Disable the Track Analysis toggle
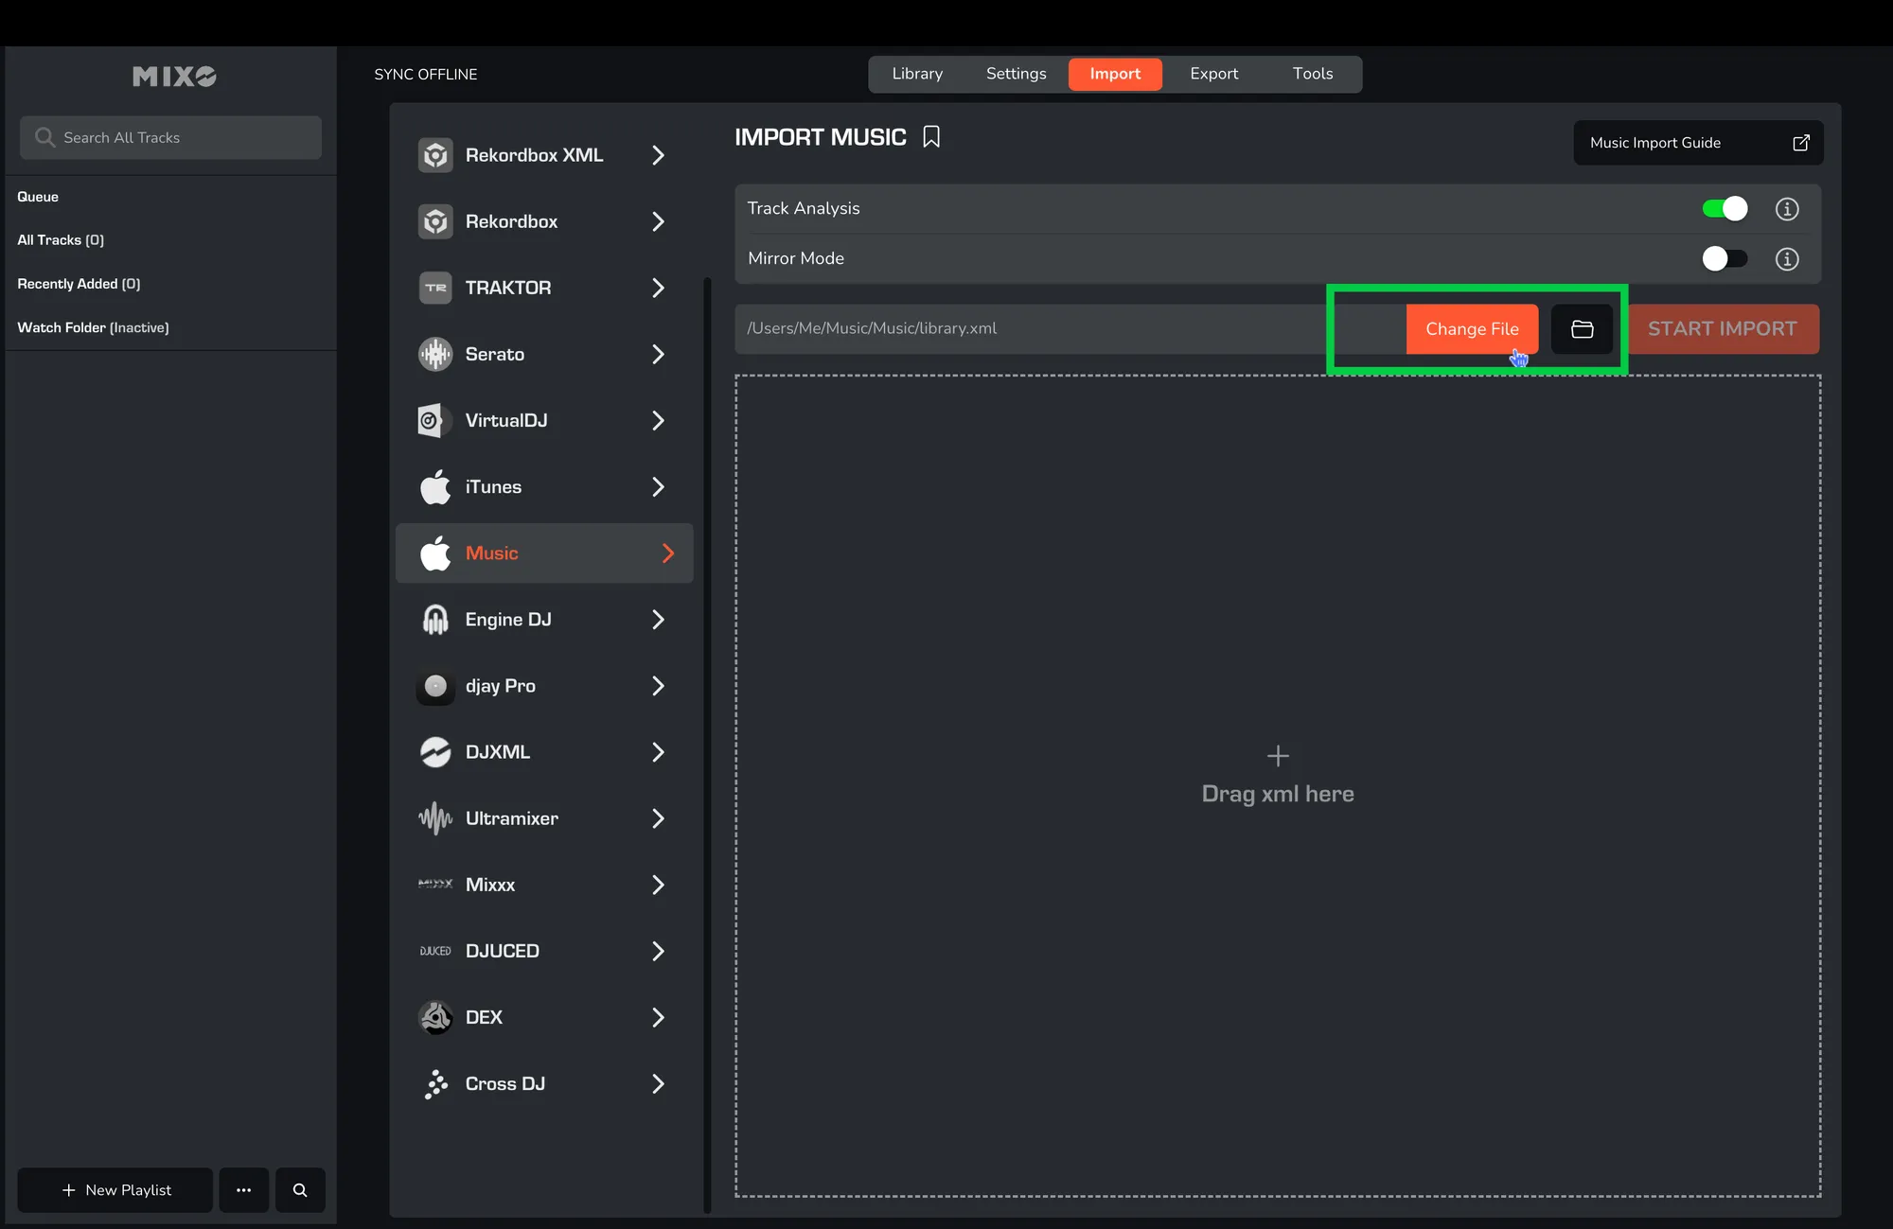Image resolution: width=1893 pixels, height=1229 pixels. pos(1724,209)
